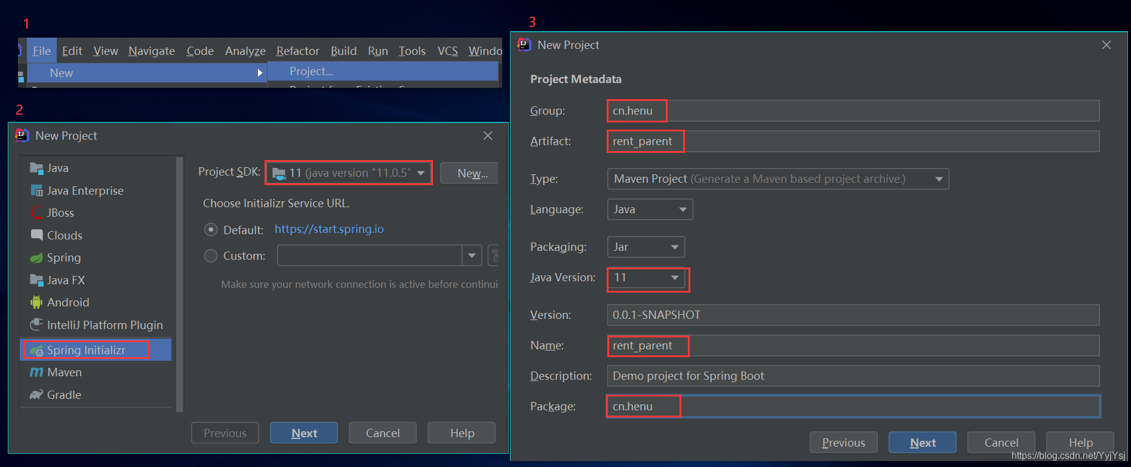Close the Spring Initializr New Project dialog

tap(488, 136)
